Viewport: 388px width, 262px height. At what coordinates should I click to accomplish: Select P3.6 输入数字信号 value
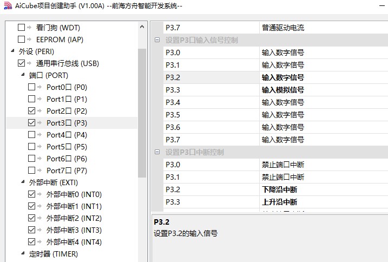pyautogui.click(x=324, y=127)
